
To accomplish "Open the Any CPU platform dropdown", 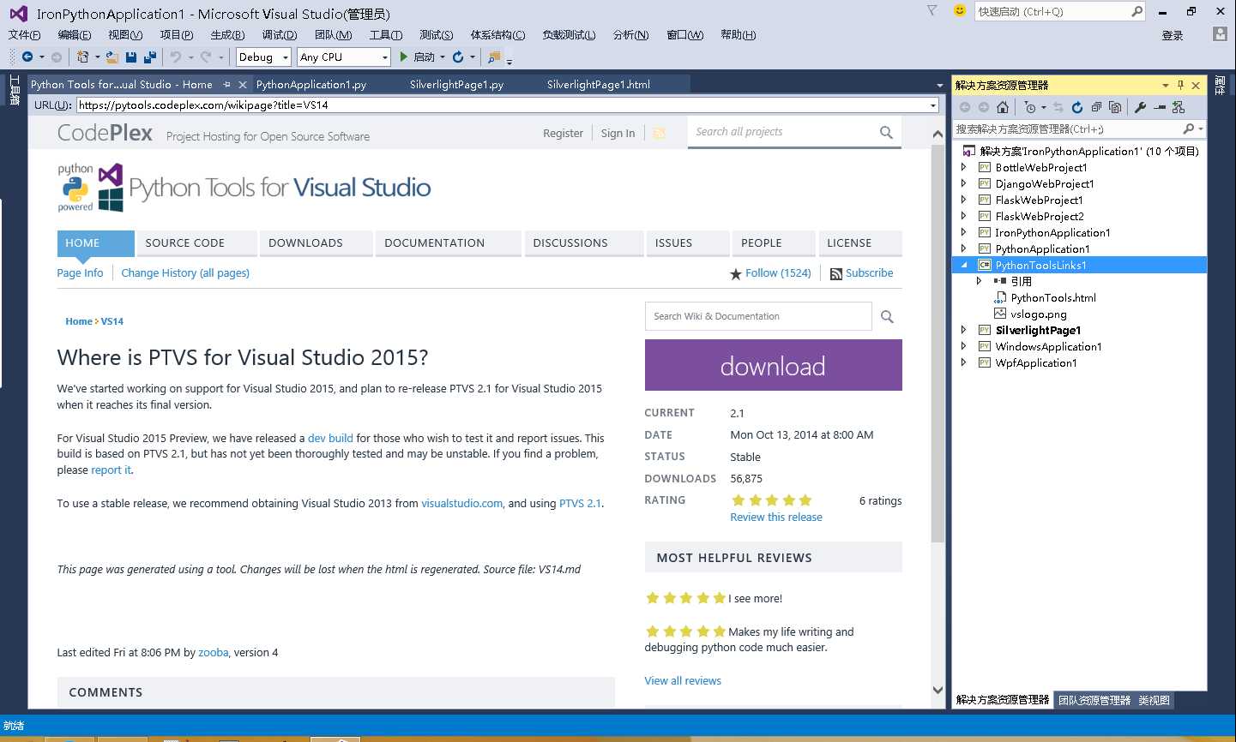I will tap(383, 57).
